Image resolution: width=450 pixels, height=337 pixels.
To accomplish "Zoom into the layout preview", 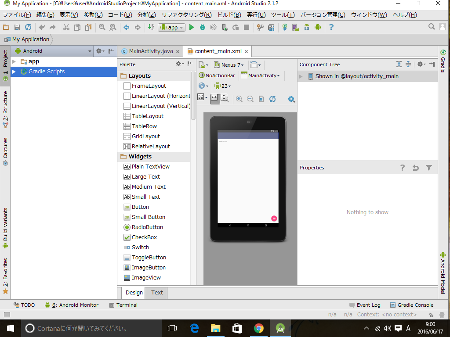I will (239, 99).
